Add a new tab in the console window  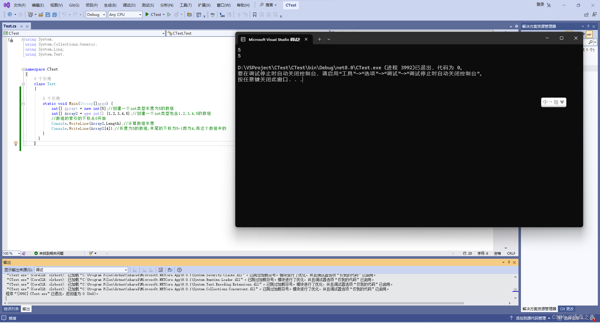pyautogui.click(x=319, y=39)
